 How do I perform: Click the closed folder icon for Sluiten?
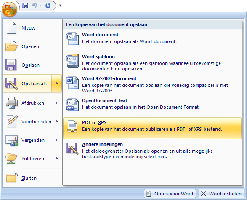[x=12, y=177]
